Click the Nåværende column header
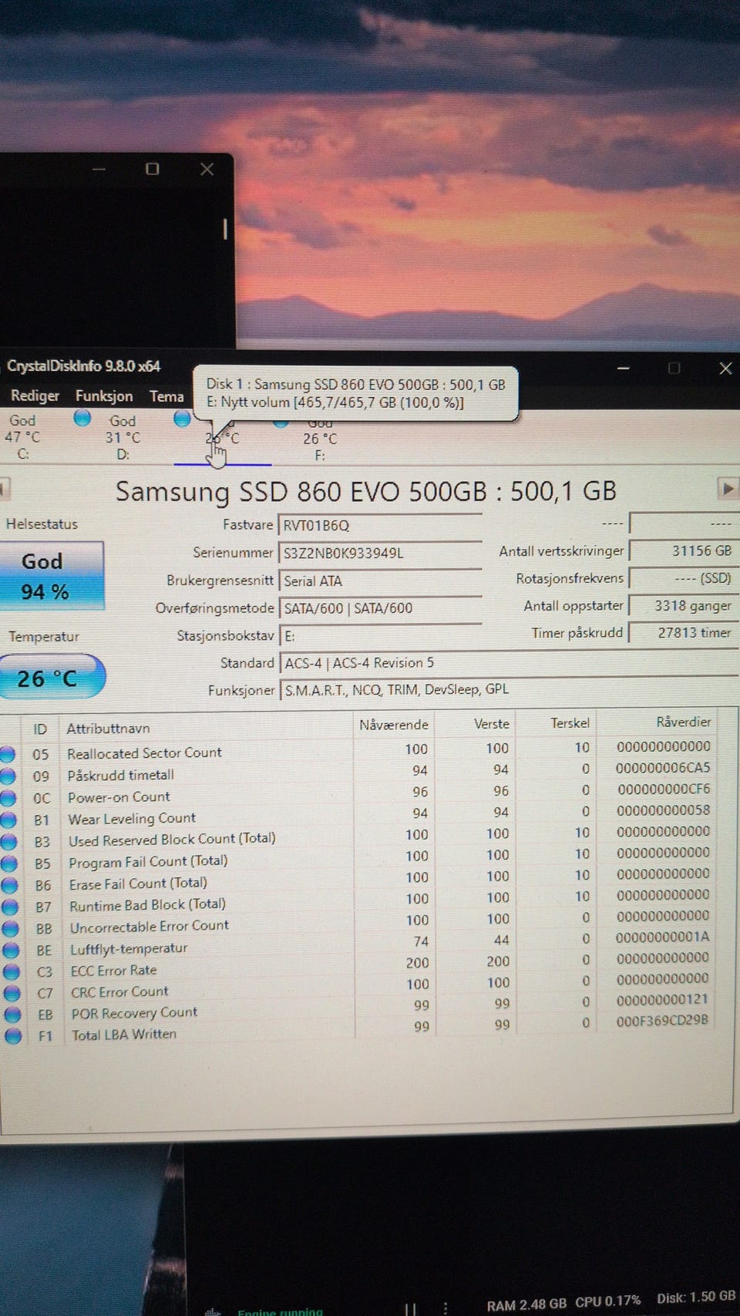Image resolution: width=740 pixels, height=1316 pixels. (393, 725)
